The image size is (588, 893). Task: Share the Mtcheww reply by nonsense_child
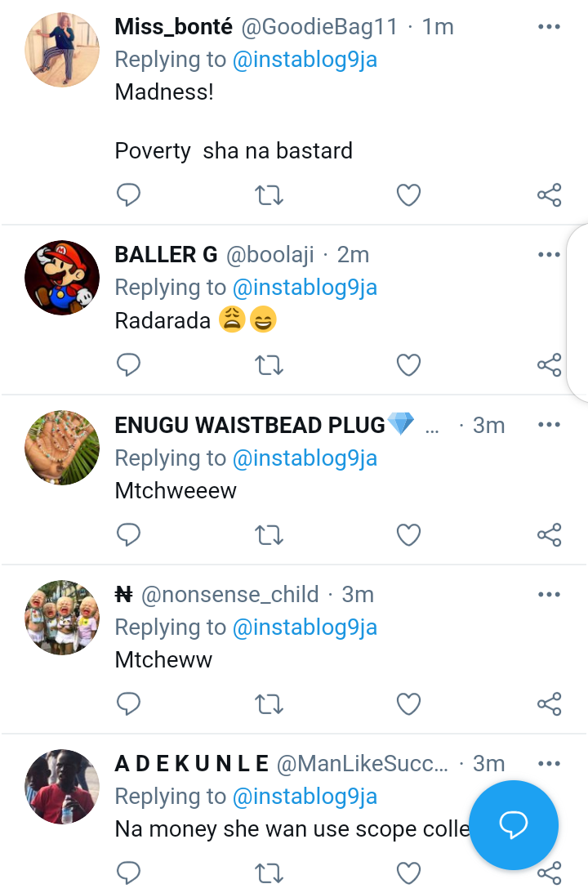(x=550, y=704)
